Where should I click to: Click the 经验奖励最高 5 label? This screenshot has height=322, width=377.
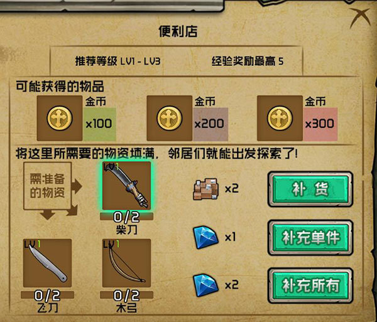pos(248,62)
